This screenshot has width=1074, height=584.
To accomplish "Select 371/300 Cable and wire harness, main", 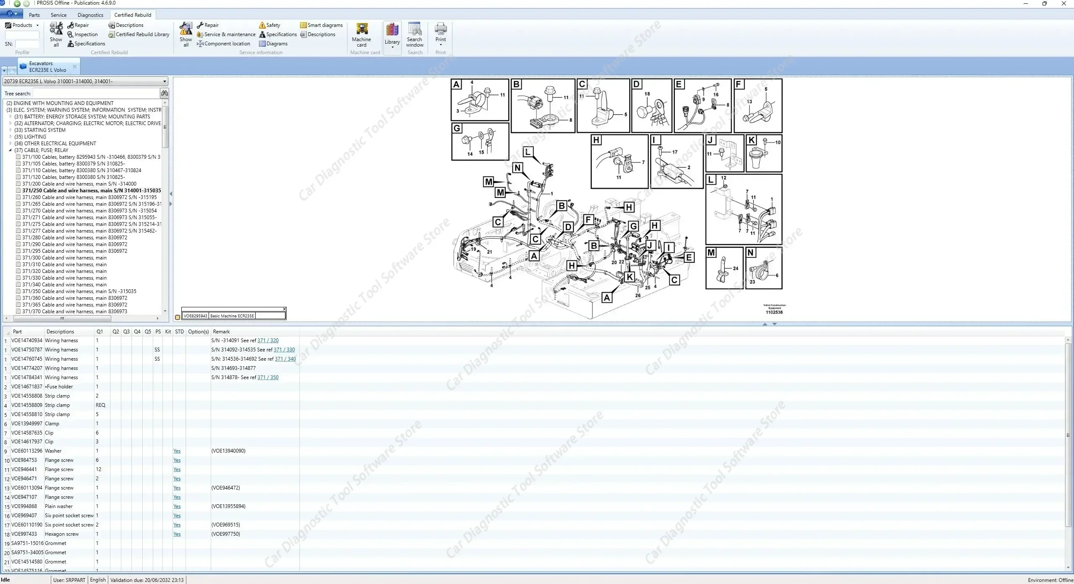I will click(x=64, y=258).
